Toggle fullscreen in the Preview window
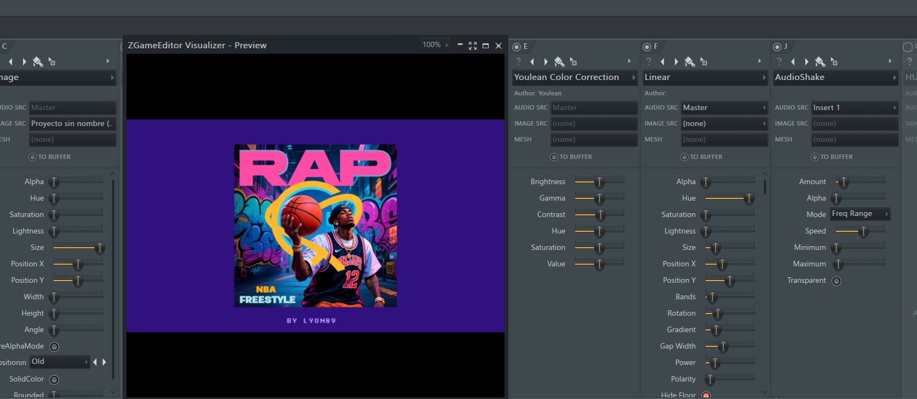 tap(473, 45)
